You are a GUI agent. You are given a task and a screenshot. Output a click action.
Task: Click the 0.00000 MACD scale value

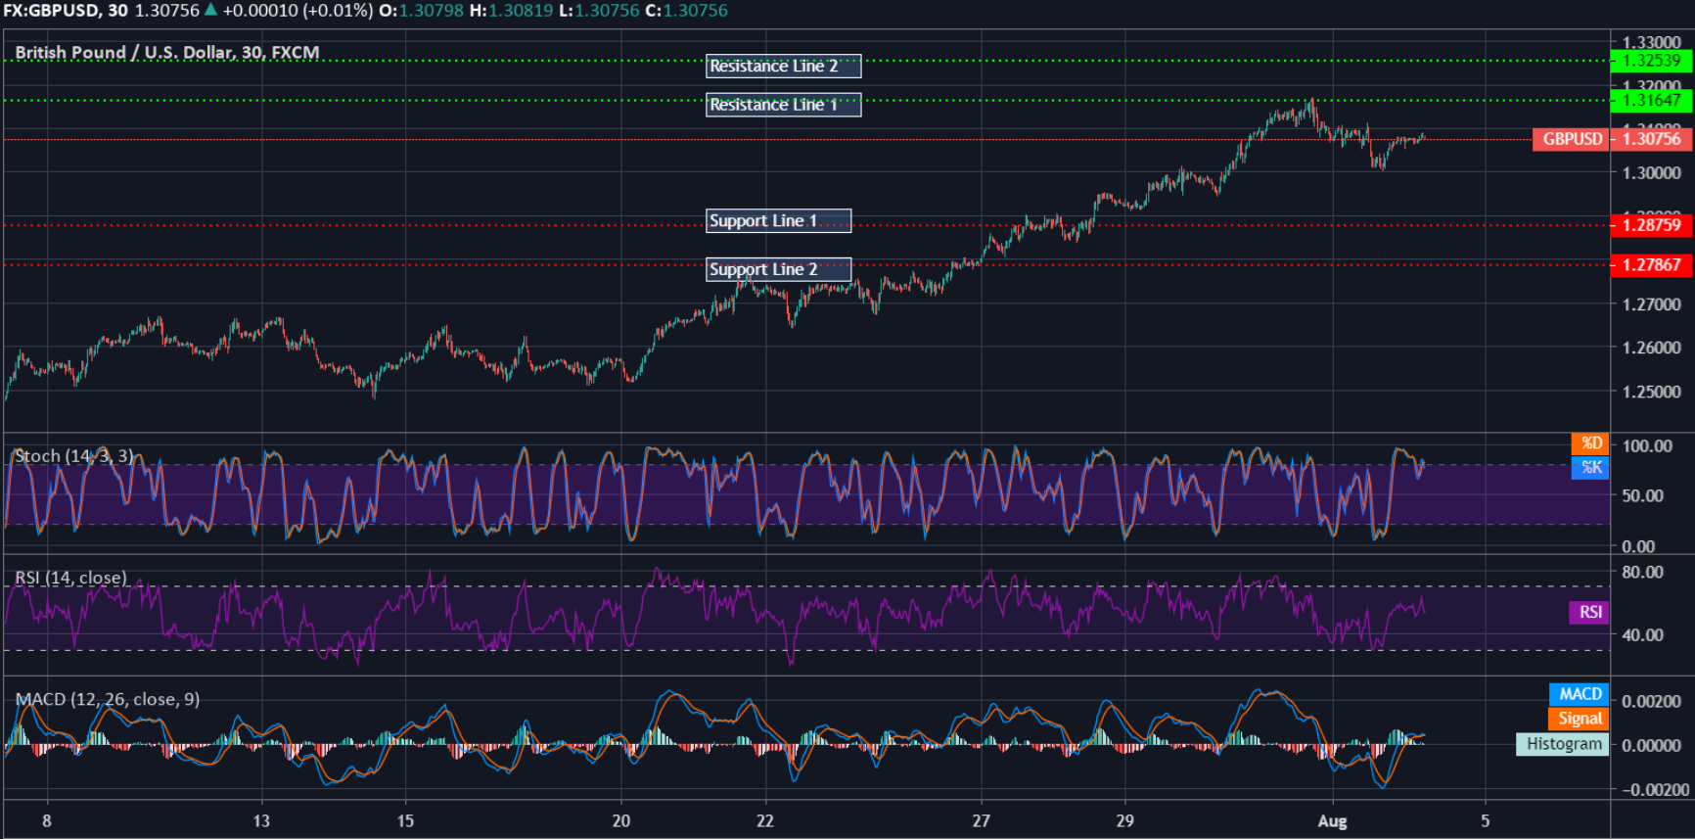coord(1651,746)
